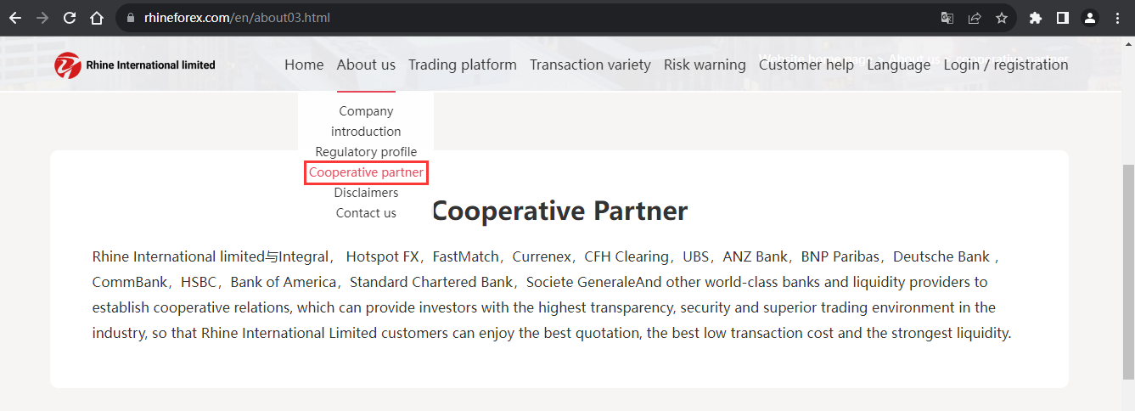
Task: Open the extensions puzzle icon
Action: point(1035,18)
